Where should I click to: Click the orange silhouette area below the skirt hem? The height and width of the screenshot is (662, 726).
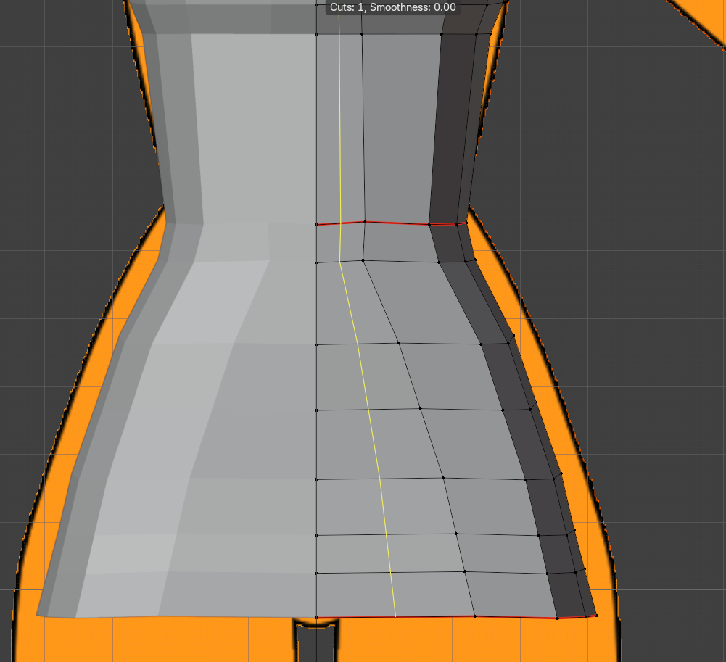(x=463, y=641)
